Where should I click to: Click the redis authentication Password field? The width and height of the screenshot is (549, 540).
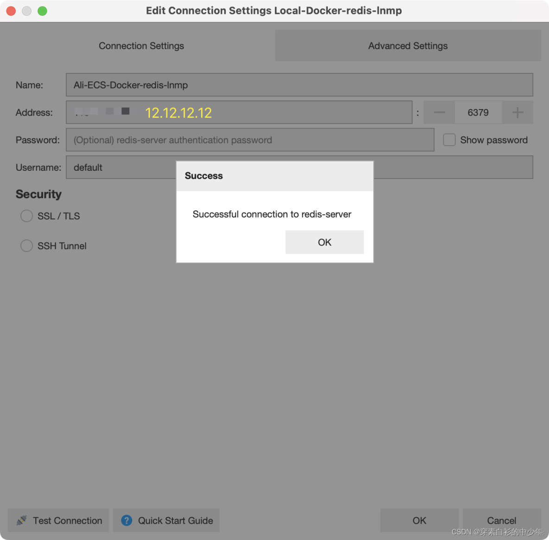click(x=250, y=140)
